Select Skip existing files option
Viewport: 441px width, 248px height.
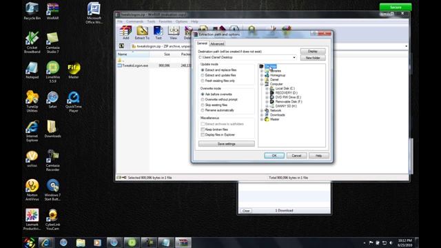coord(214,105)
